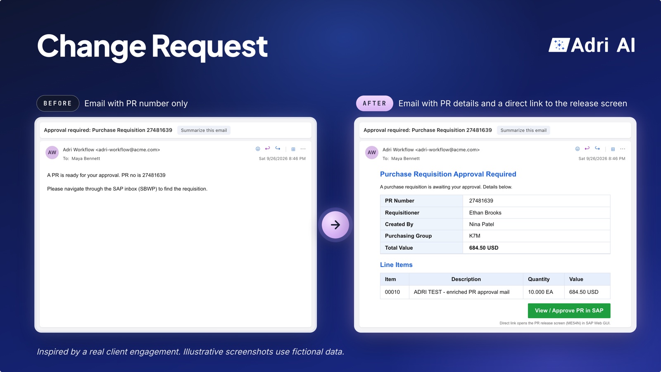
Task: Click the To: Maya Bennett line in the Before email
Action: (x=81, y=159)
